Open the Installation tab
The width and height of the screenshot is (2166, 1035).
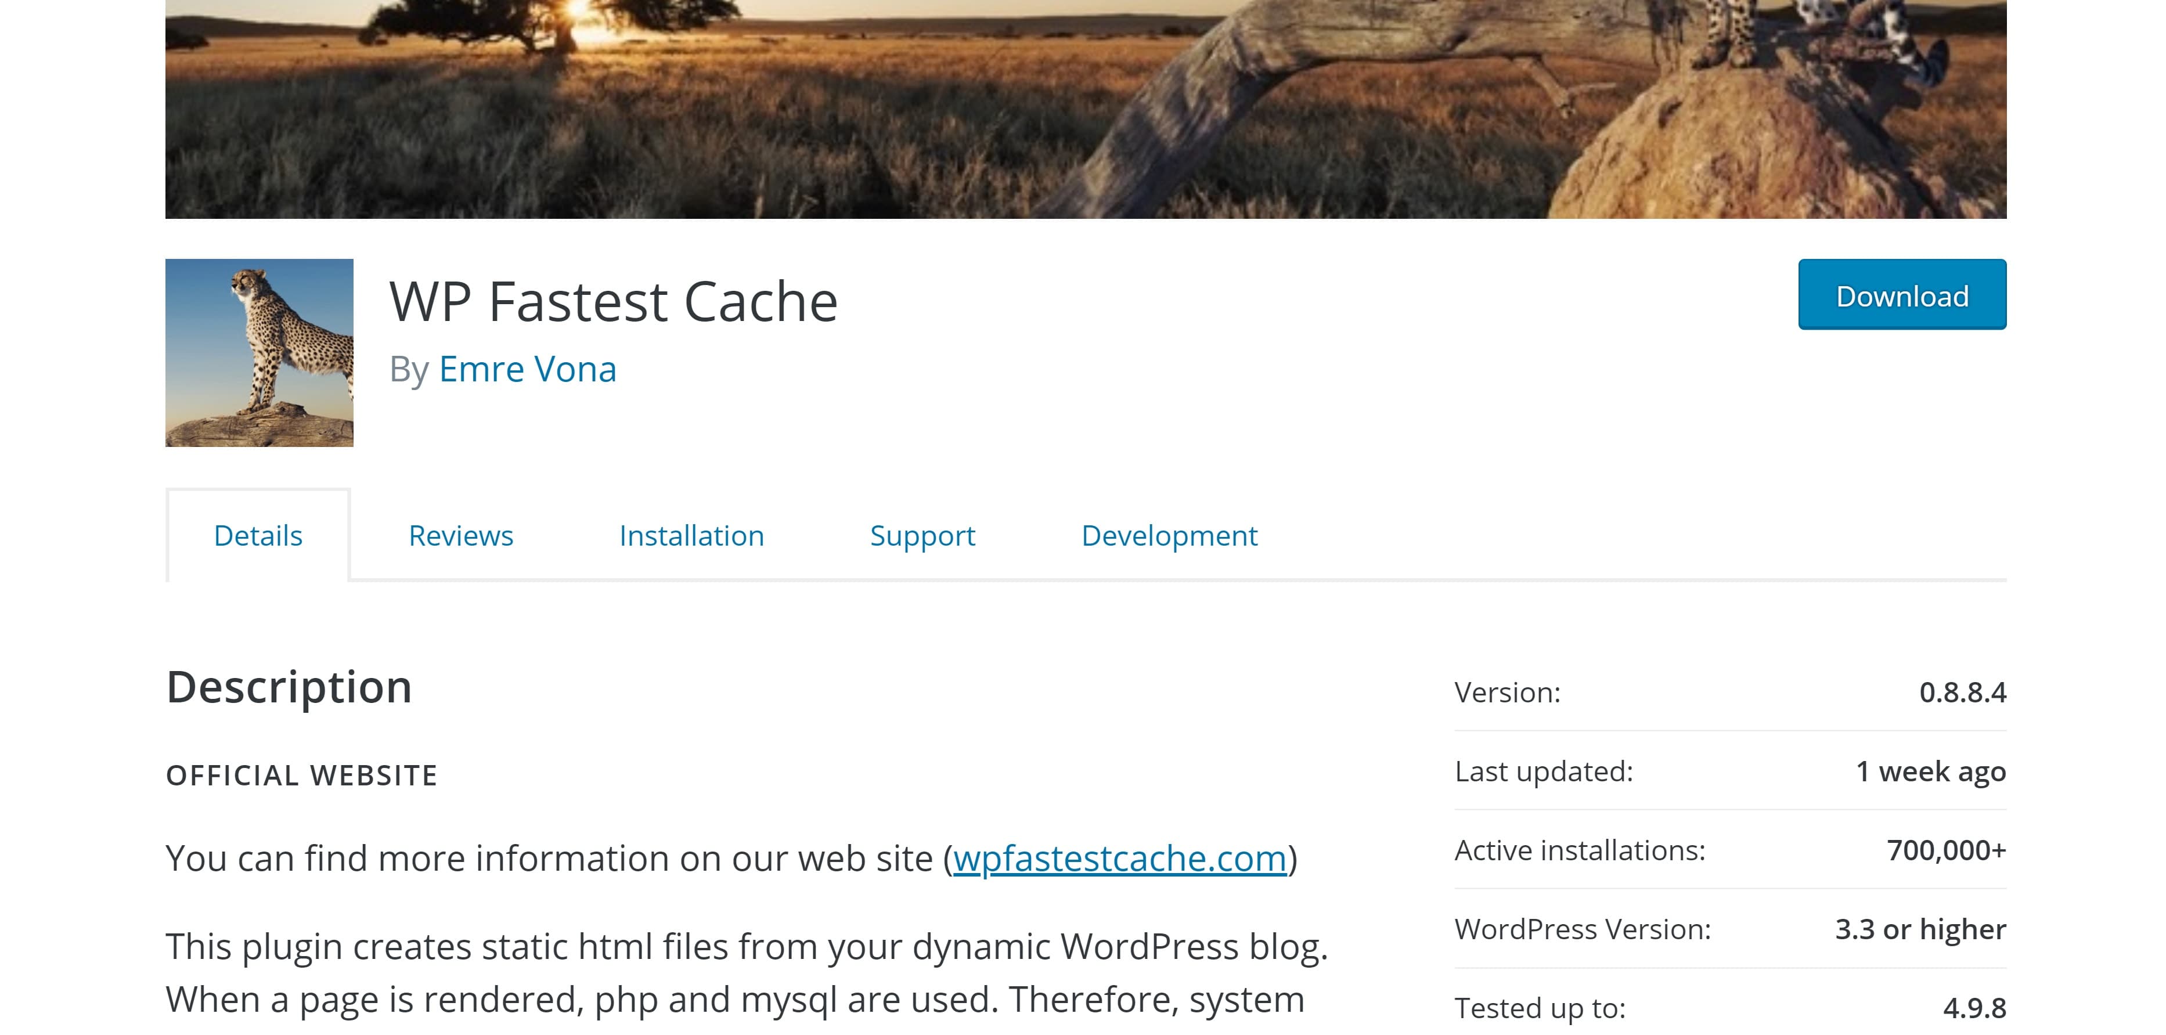(x=691, y=535)
